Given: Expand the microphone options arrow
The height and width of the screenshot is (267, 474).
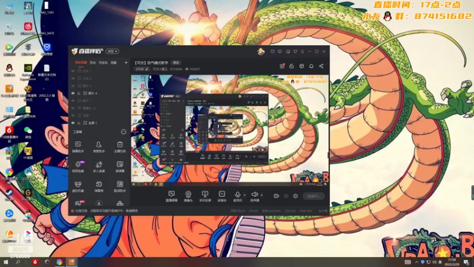Looking at the screenshot, I should [x=245, y=195].
